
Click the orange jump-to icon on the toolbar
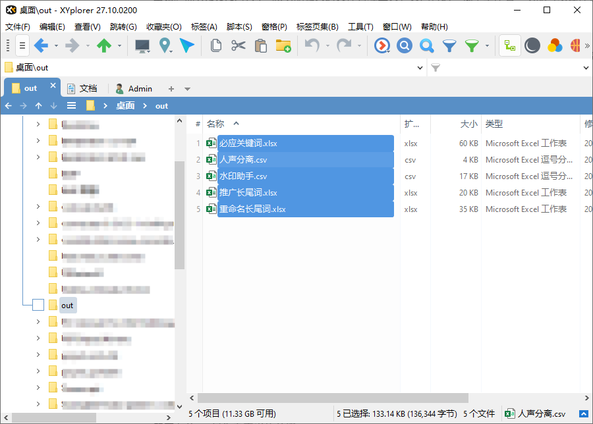click(382, 45)
